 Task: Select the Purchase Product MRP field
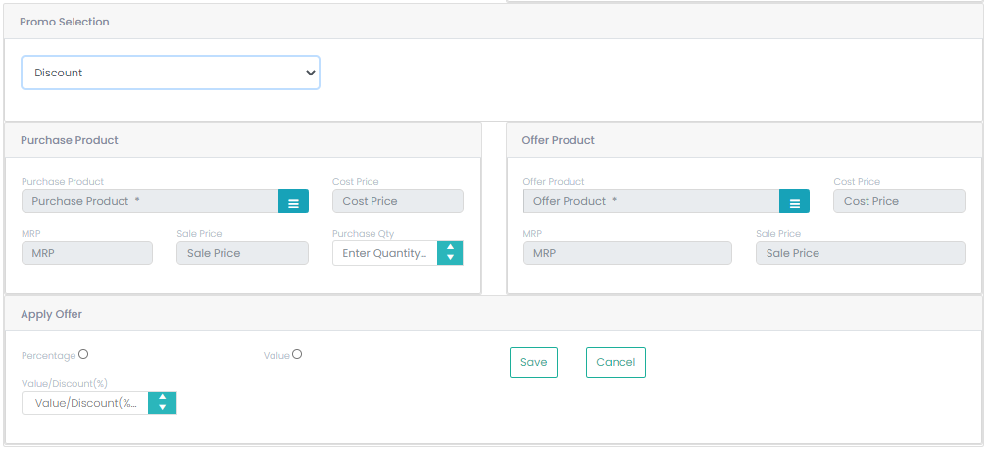pos(87,253)
